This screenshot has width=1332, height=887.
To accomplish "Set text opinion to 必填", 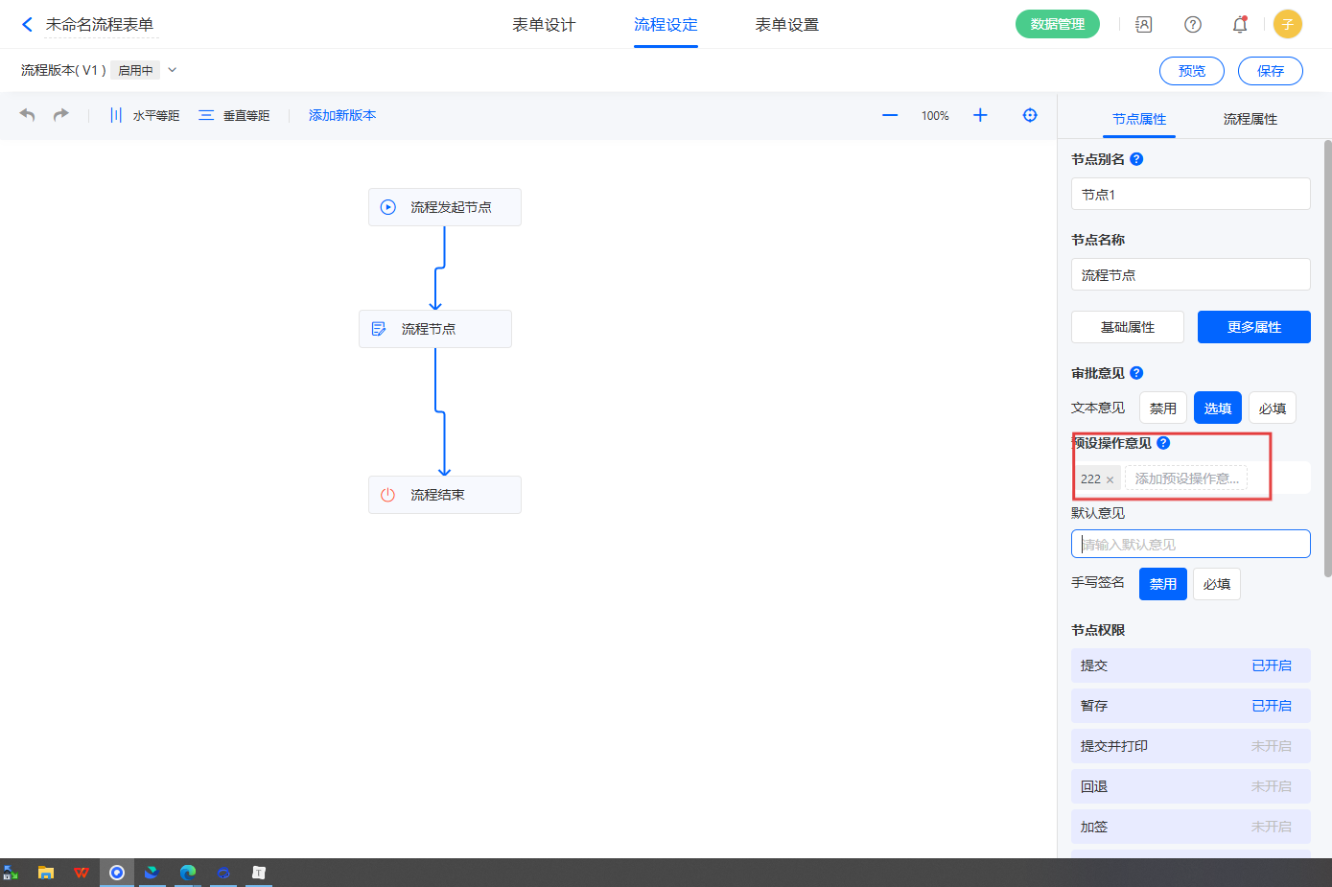I will coord(1272,408).
